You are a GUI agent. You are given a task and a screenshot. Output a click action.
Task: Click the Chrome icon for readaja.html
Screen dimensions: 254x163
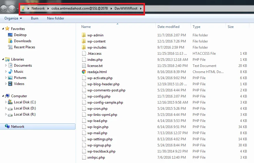[x=84, y=72]
